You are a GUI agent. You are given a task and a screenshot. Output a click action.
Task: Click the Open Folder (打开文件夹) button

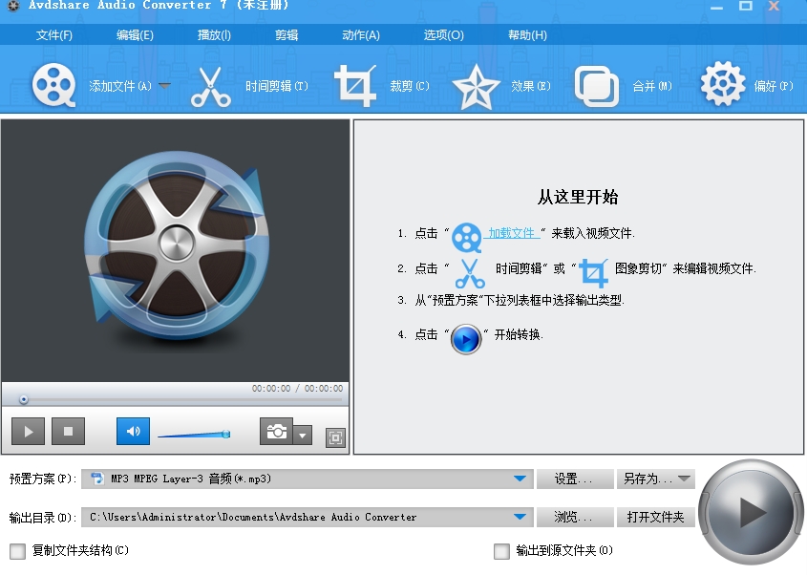point(656,517)
